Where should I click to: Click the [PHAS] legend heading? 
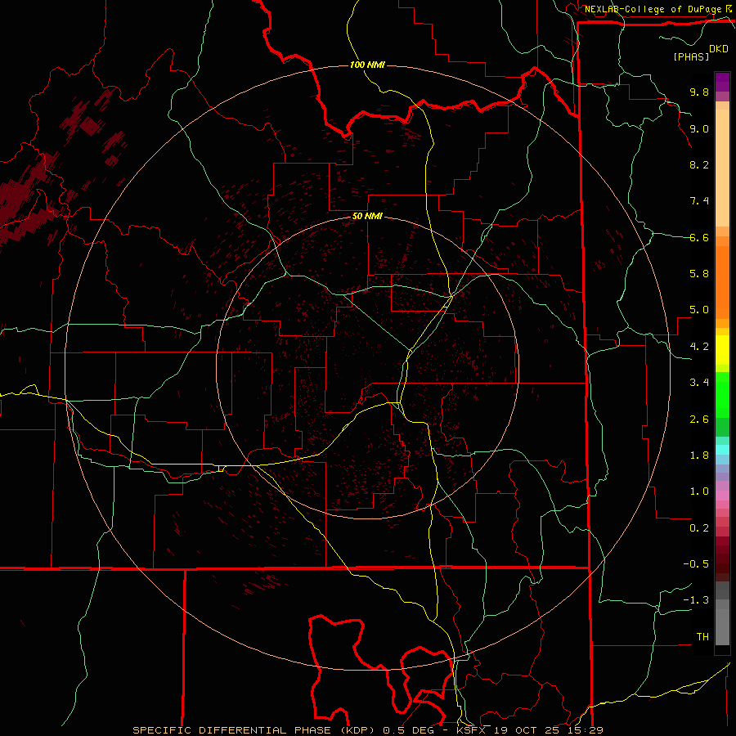click(x=691, y=57)
